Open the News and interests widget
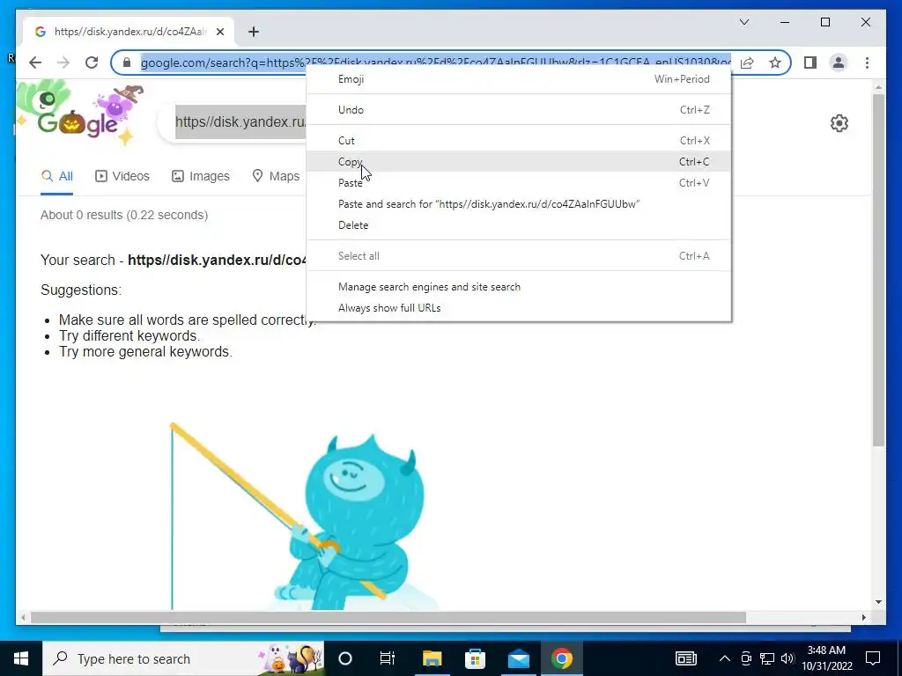 (685, 658)
